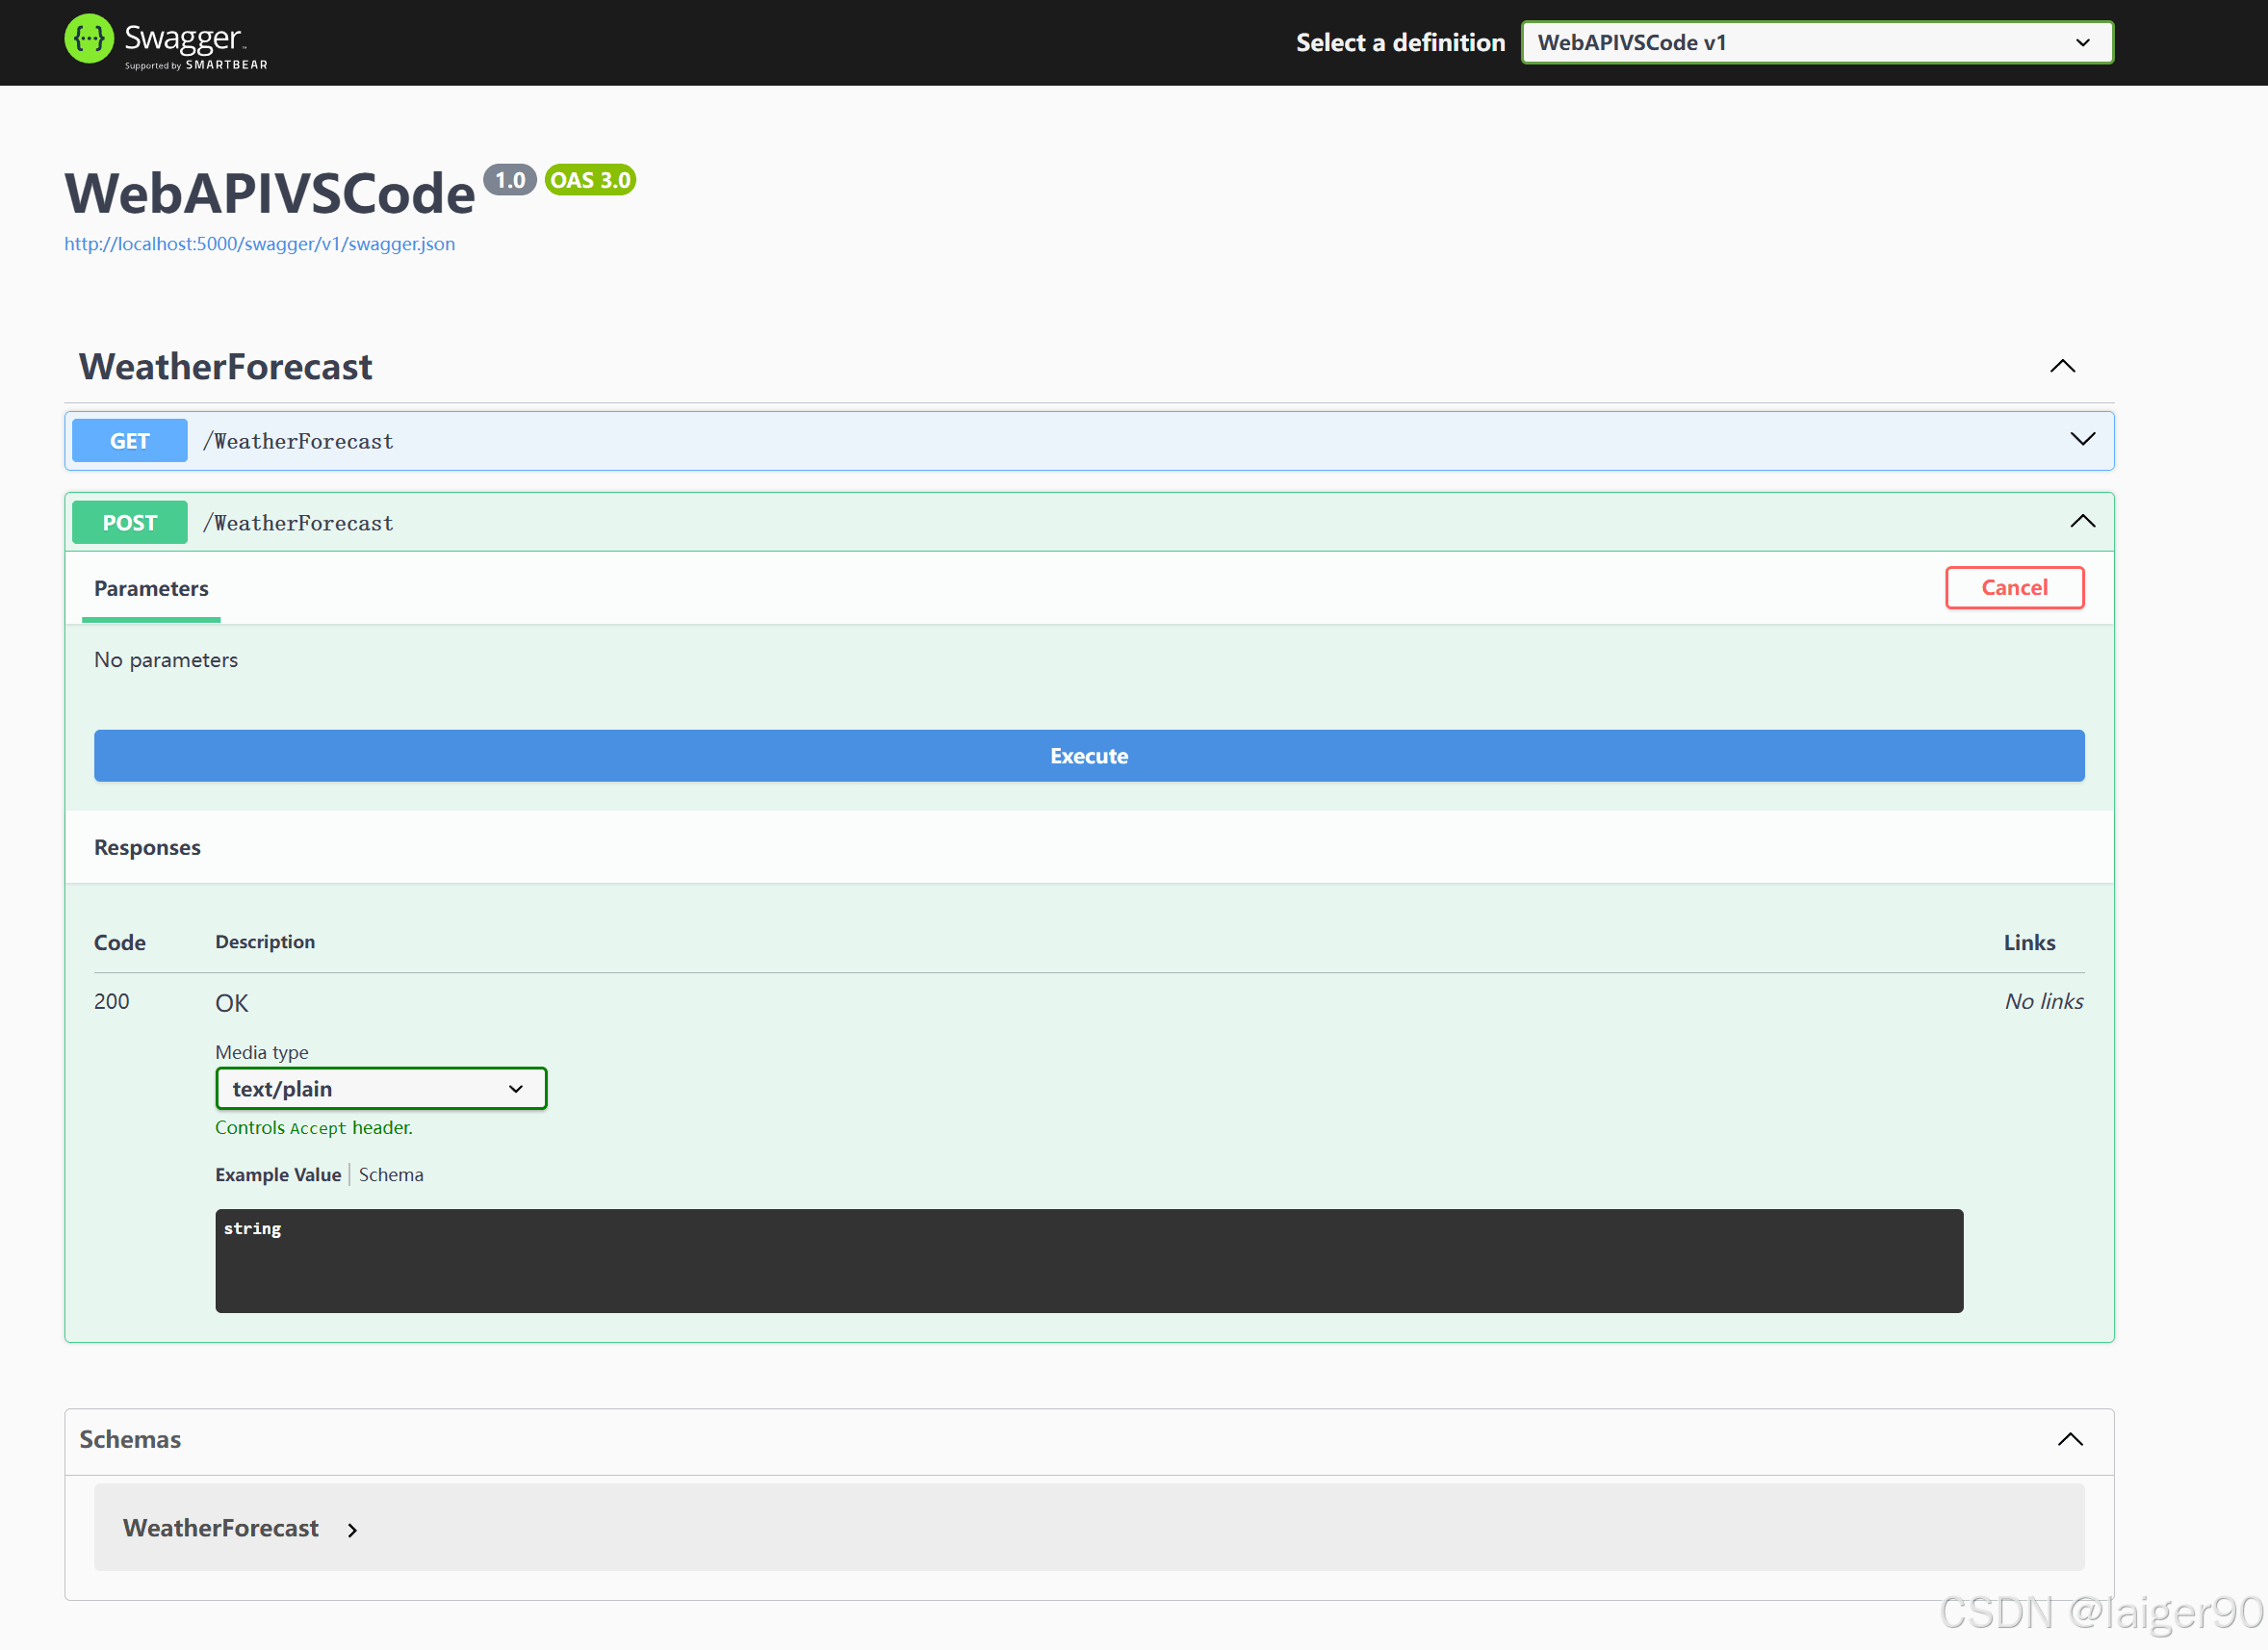Screen dimensions: 2268x1650
Task: Select the Example Value tab
Action: 278,1175
